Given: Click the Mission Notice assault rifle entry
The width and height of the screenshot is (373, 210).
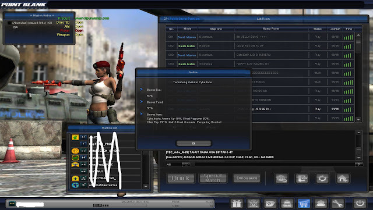Looking at the screenshot, I should coord(32,23).
